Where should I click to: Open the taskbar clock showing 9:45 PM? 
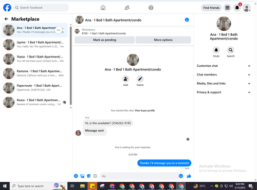tap(240, 186)
